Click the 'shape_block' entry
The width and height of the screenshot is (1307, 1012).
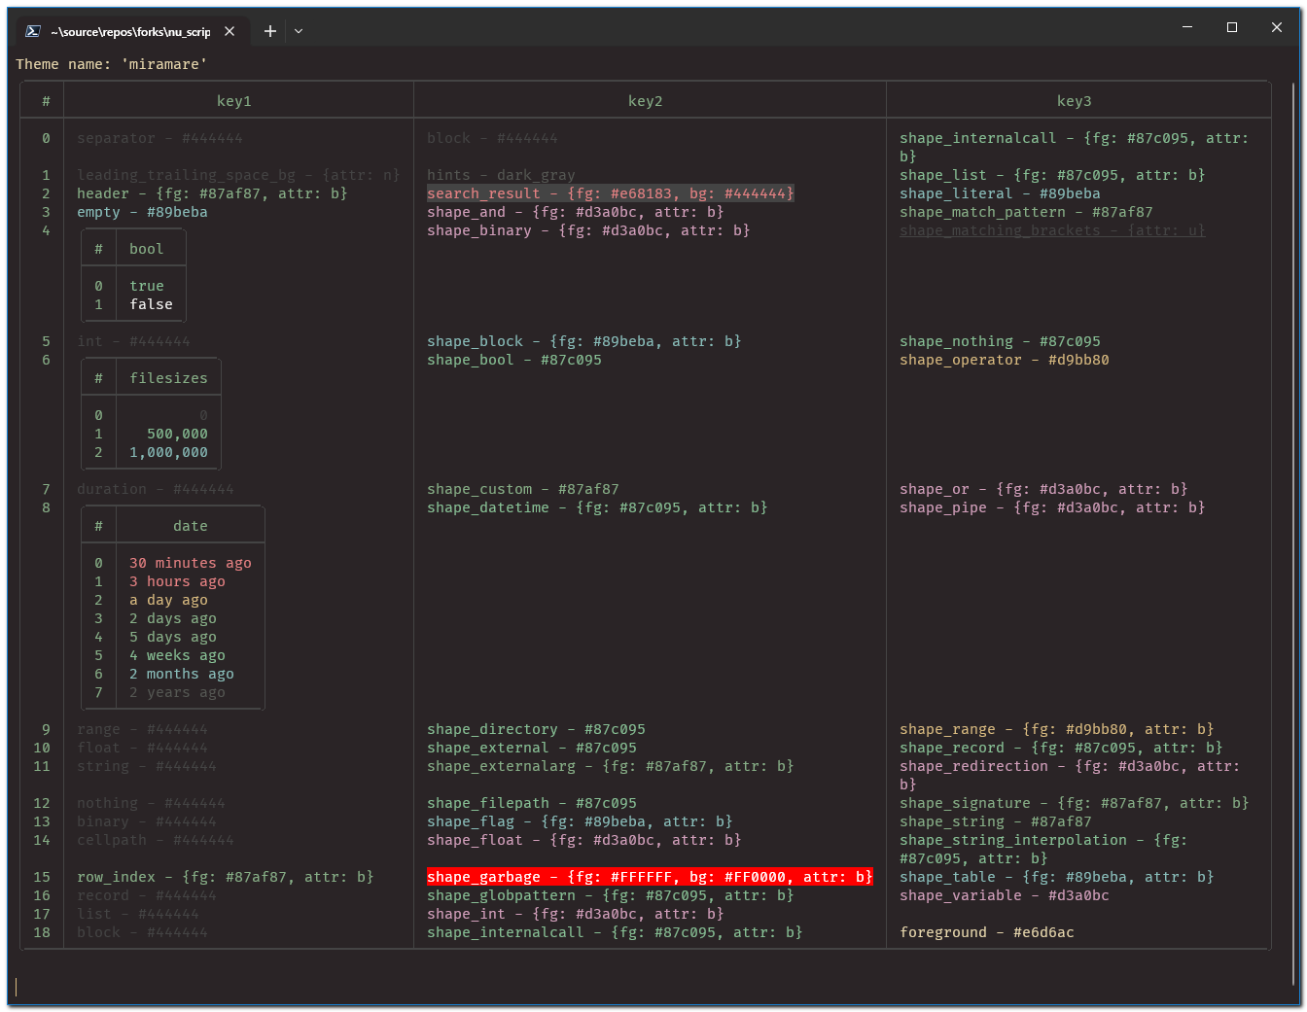pos(584,341)
